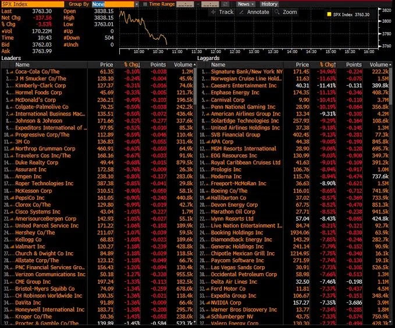Select Caesars Entertainment Inc row

coord(294,86)
